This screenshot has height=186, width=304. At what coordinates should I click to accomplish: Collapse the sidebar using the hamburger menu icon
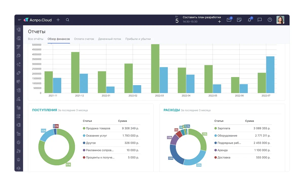click(20, 20)
